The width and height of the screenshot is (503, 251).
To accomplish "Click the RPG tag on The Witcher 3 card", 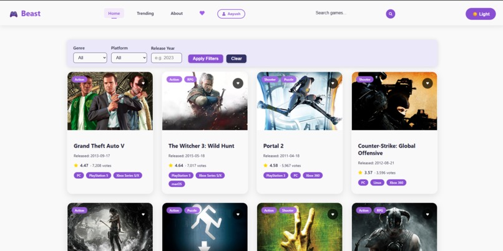I will (x=190, y=79).
